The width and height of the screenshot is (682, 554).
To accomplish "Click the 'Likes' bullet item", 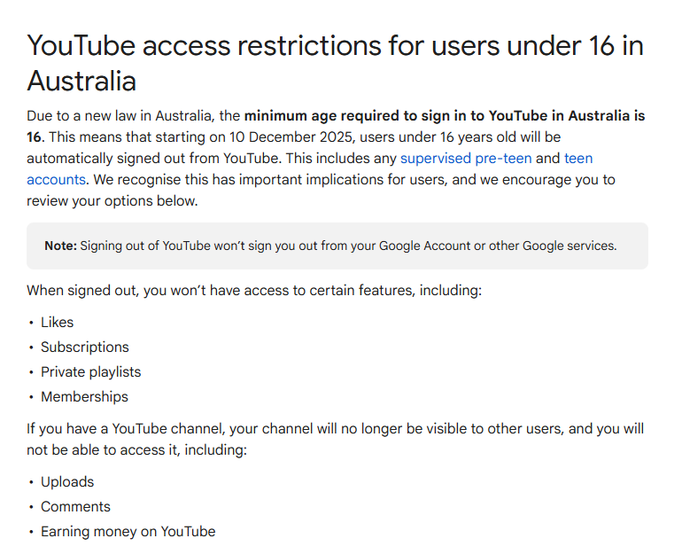I will [x=58, y=323].
